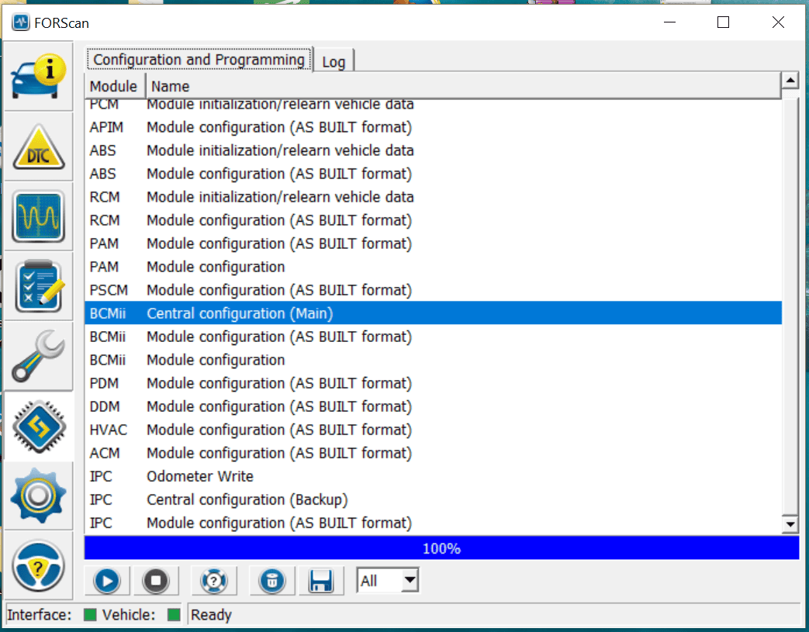The image size is (809, 632).
Task: Click the 100% progress bar
Action: point(441,548)
